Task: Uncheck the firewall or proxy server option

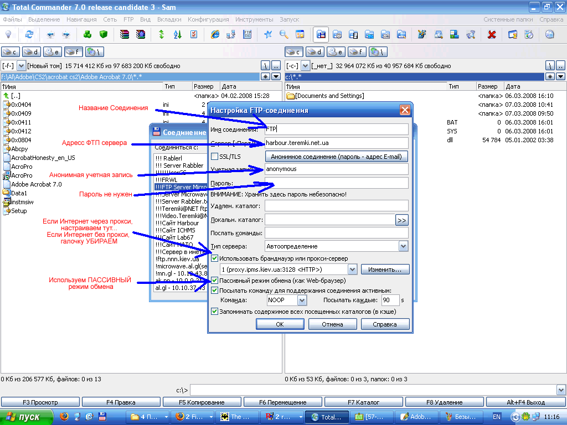Action: click(x=215, y=258)
